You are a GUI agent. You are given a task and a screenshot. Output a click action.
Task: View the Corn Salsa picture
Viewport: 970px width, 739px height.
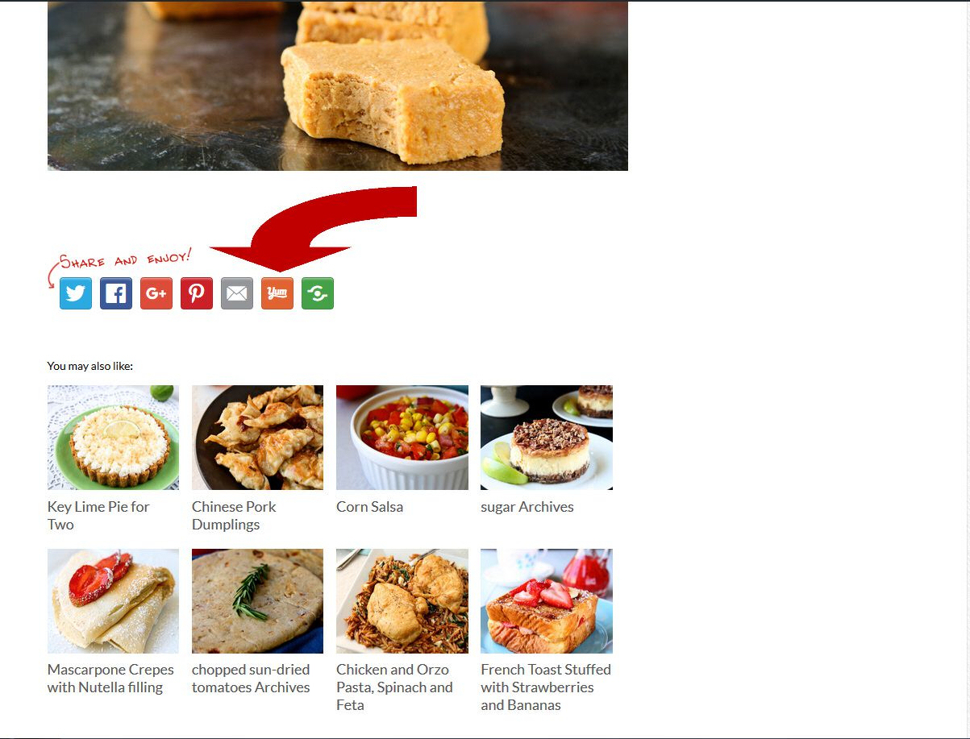tap(402, 438)
